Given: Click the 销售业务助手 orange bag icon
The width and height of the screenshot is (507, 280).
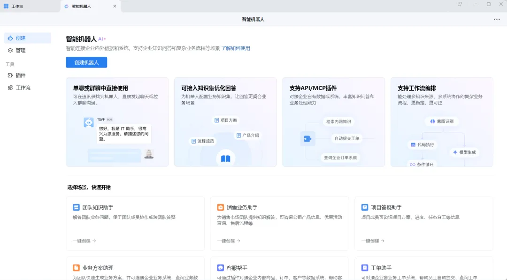Looking at the screenshot, I should point(220,207).
